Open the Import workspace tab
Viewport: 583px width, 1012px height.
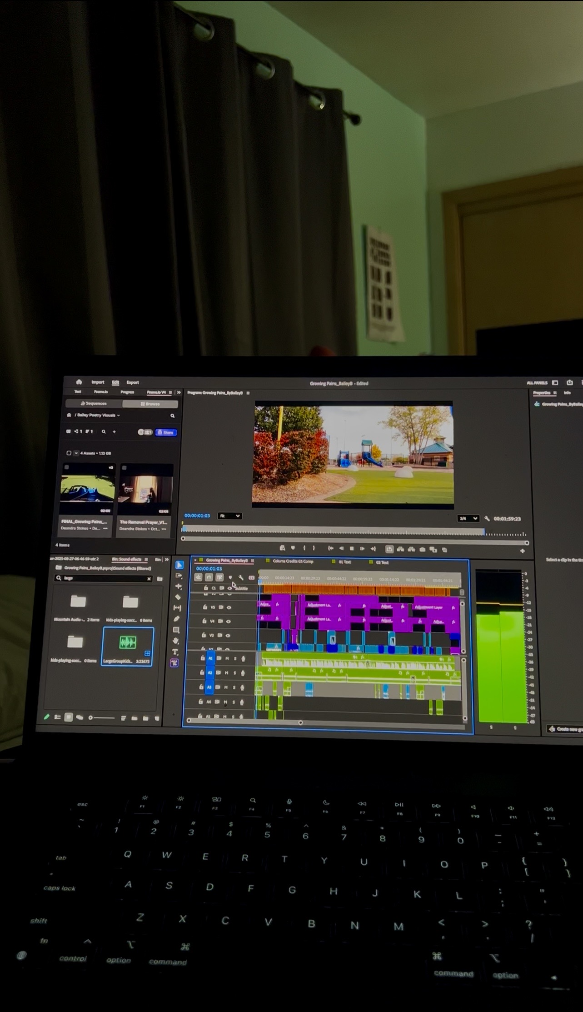(98, 382)
